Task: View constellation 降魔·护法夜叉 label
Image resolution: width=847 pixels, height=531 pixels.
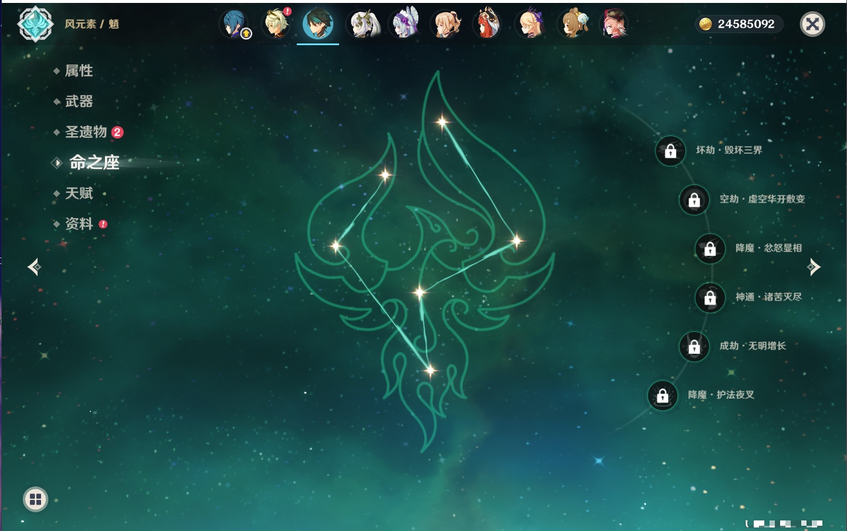Action: pos(721,395)
